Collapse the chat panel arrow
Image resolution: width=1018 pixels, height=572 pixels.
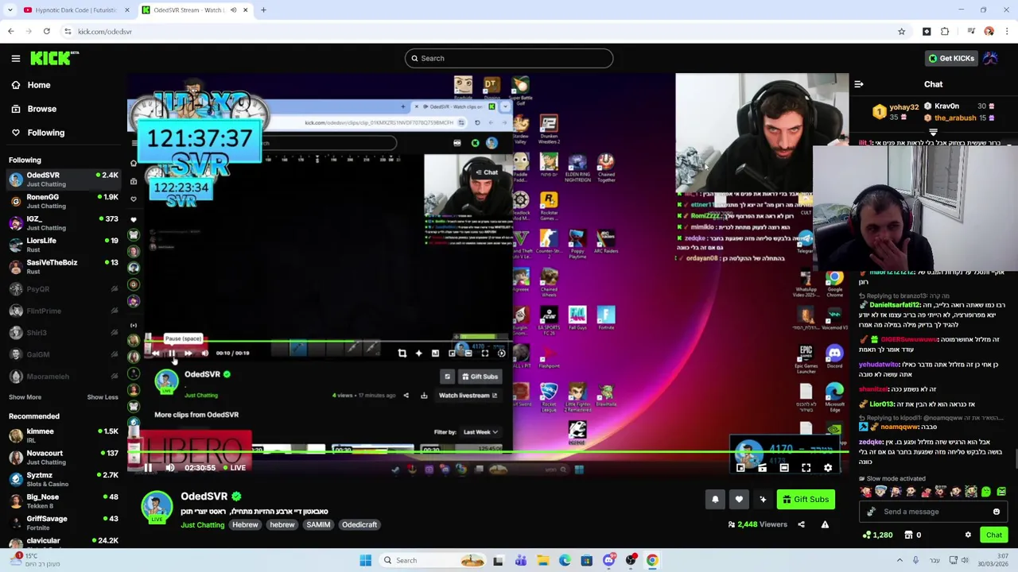(x=859, y=84)
